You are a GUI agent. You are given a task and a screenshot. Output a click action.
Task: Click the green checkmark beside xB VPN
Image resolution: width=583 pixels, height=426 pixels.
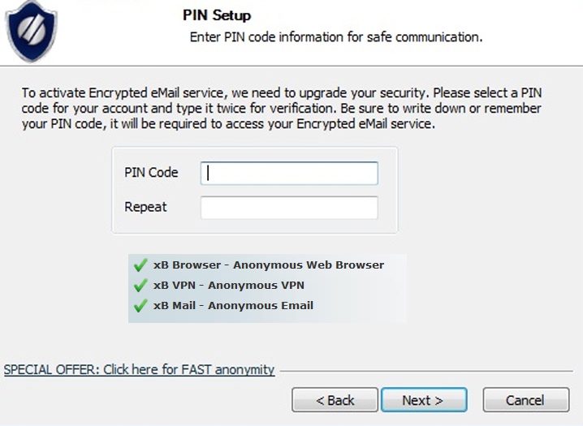pos(140,286)
